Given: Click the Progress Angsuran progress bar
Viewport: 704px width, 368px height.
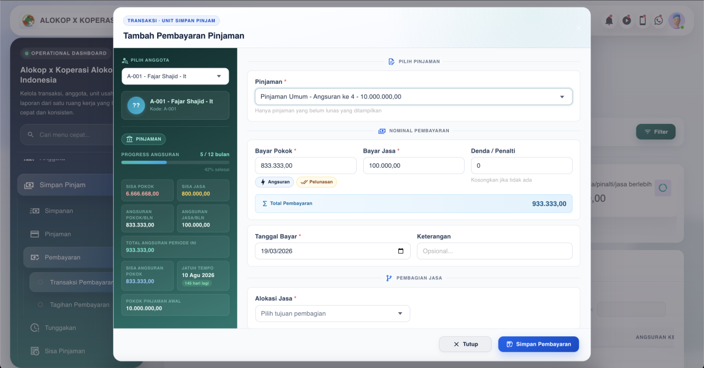Looking at the screenshot, I should [x=175, y=163].
